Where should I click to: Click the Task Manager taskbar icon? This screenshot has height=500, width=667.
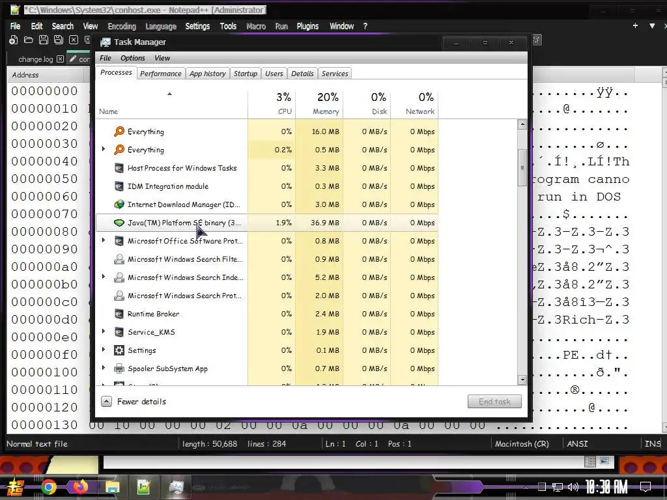(176, 487)
